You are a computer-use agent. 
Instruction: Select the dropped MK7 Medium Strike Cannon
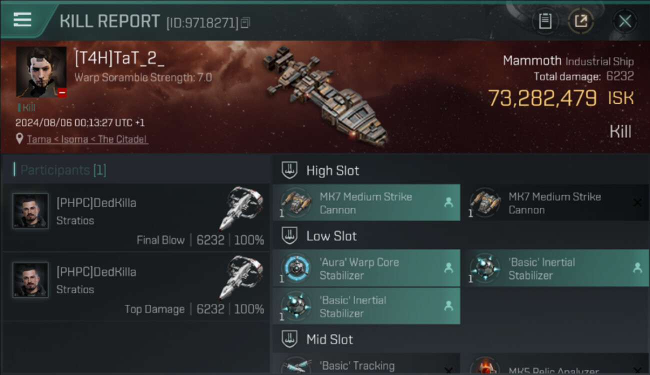point(366,203)
